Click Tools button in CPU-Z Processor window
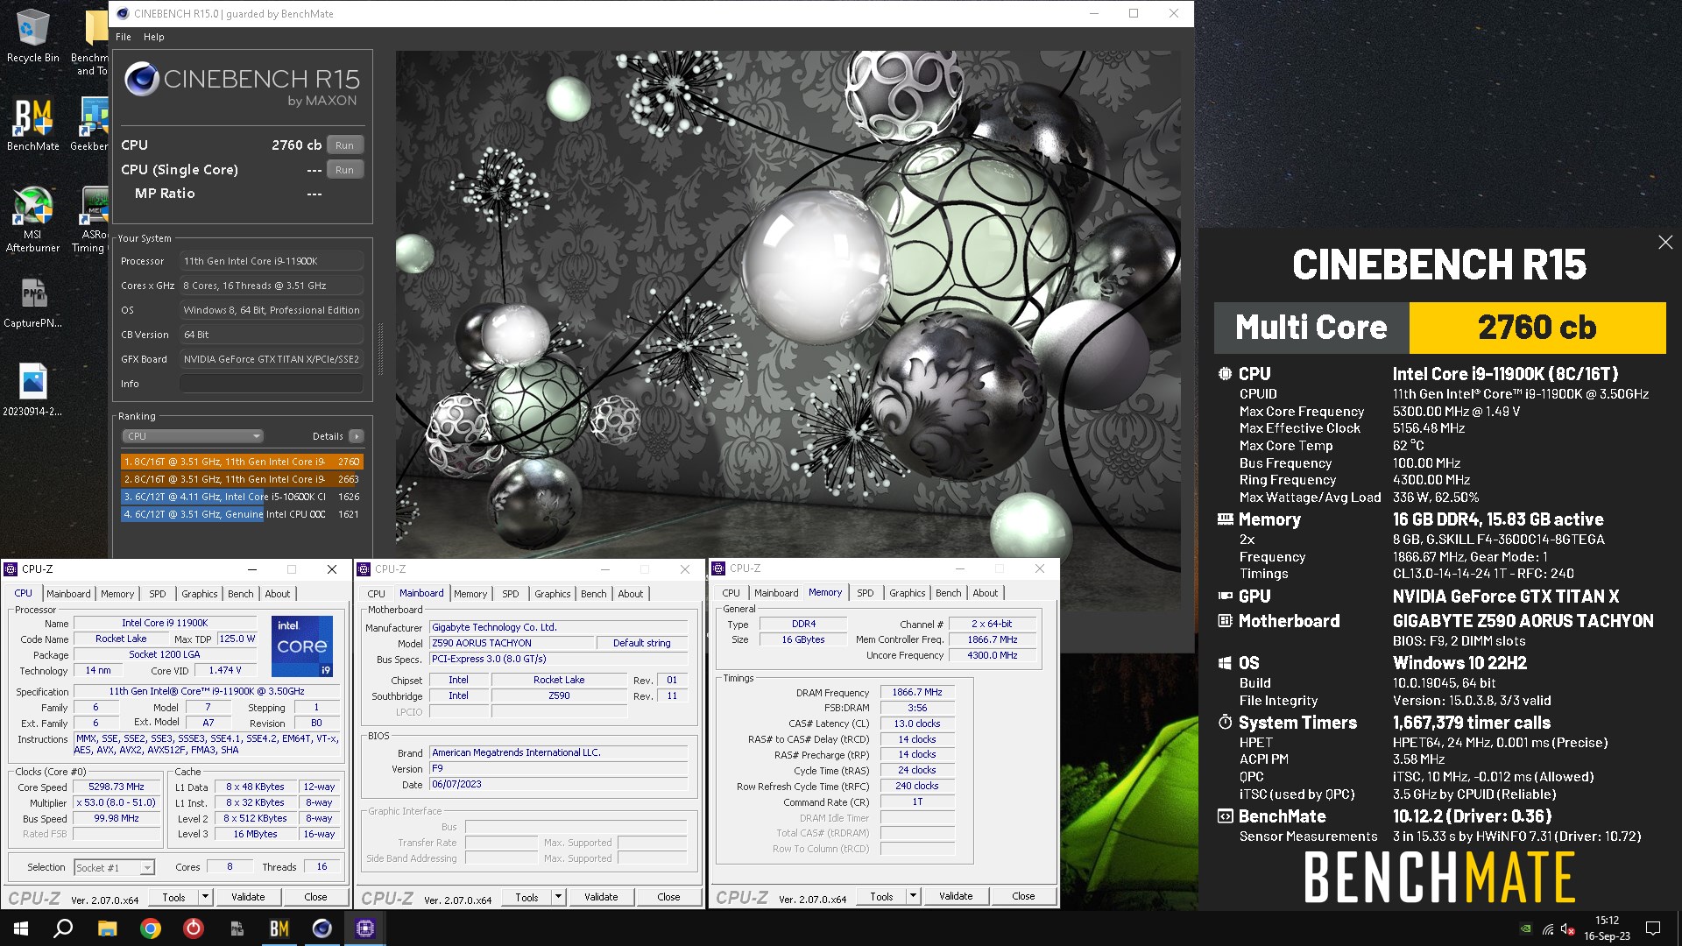This screenshot has width=1682, height=946. point(173,897)
